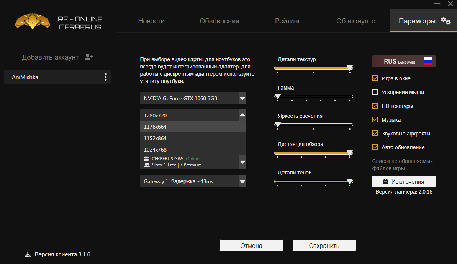Click the add account person-plus icon

click(89, 57)
